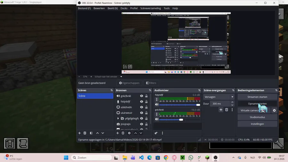288x162 pixels.
Task: Increase transition duration with up arrow
Action: coord(232,102)
